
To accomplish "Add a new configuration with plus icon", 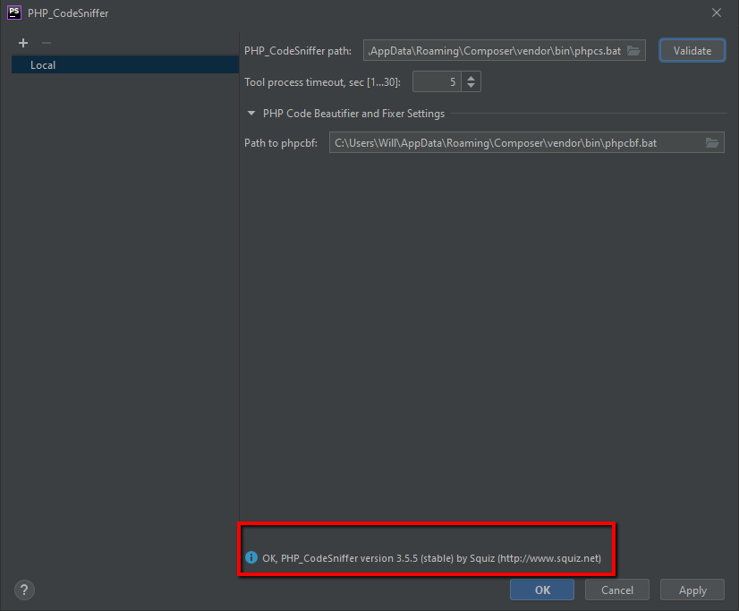I will tap(23, 43).
